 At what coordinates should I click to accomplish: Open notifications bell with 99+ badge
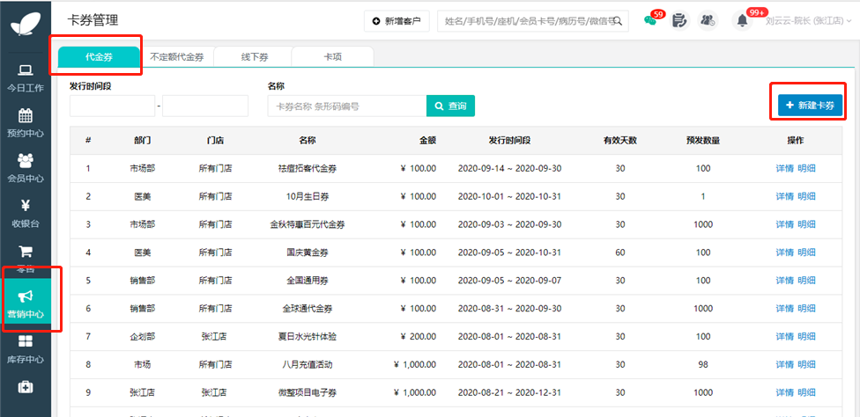point(742,21)
